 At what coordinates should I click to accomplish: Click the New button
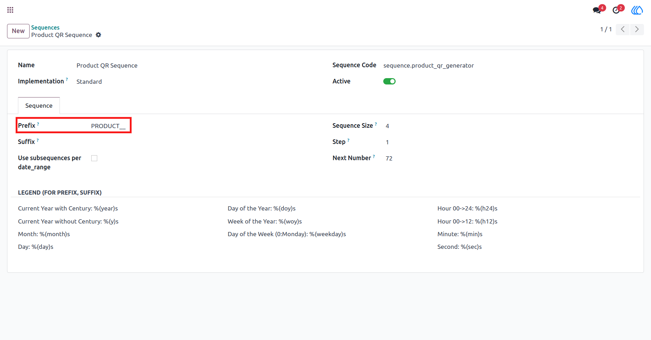click(18, 31)
